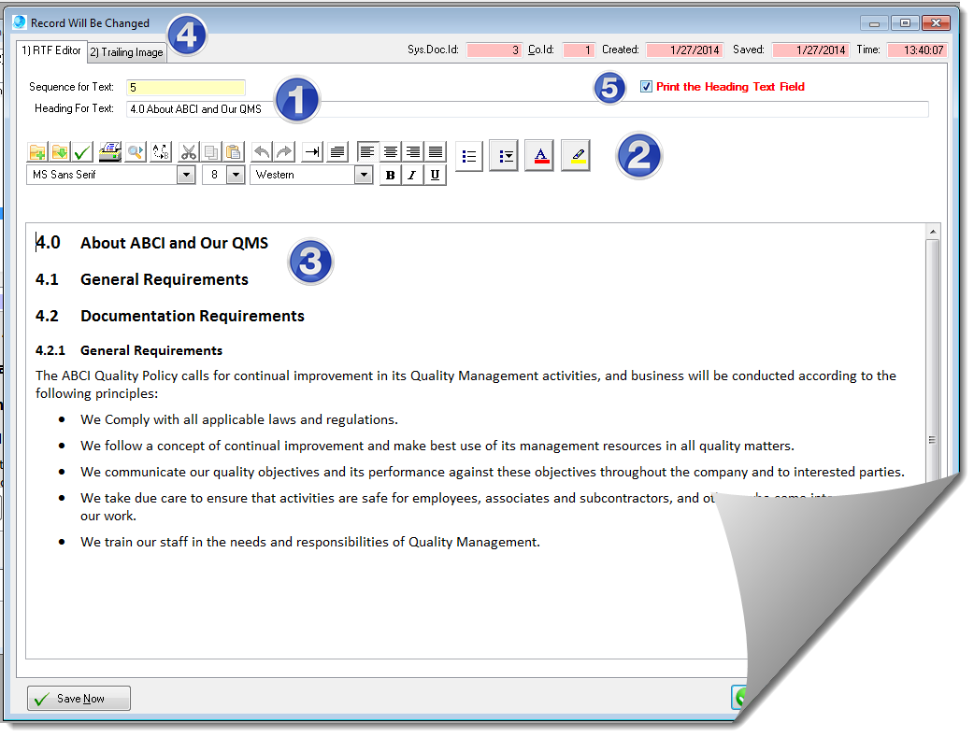
Task: Open the find magnifier tool
Action: point(135,151)
